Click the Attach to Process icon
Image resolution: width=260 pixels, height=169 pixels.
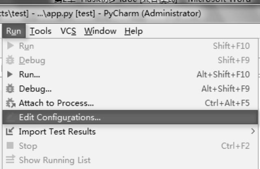[x=11, y=103]
